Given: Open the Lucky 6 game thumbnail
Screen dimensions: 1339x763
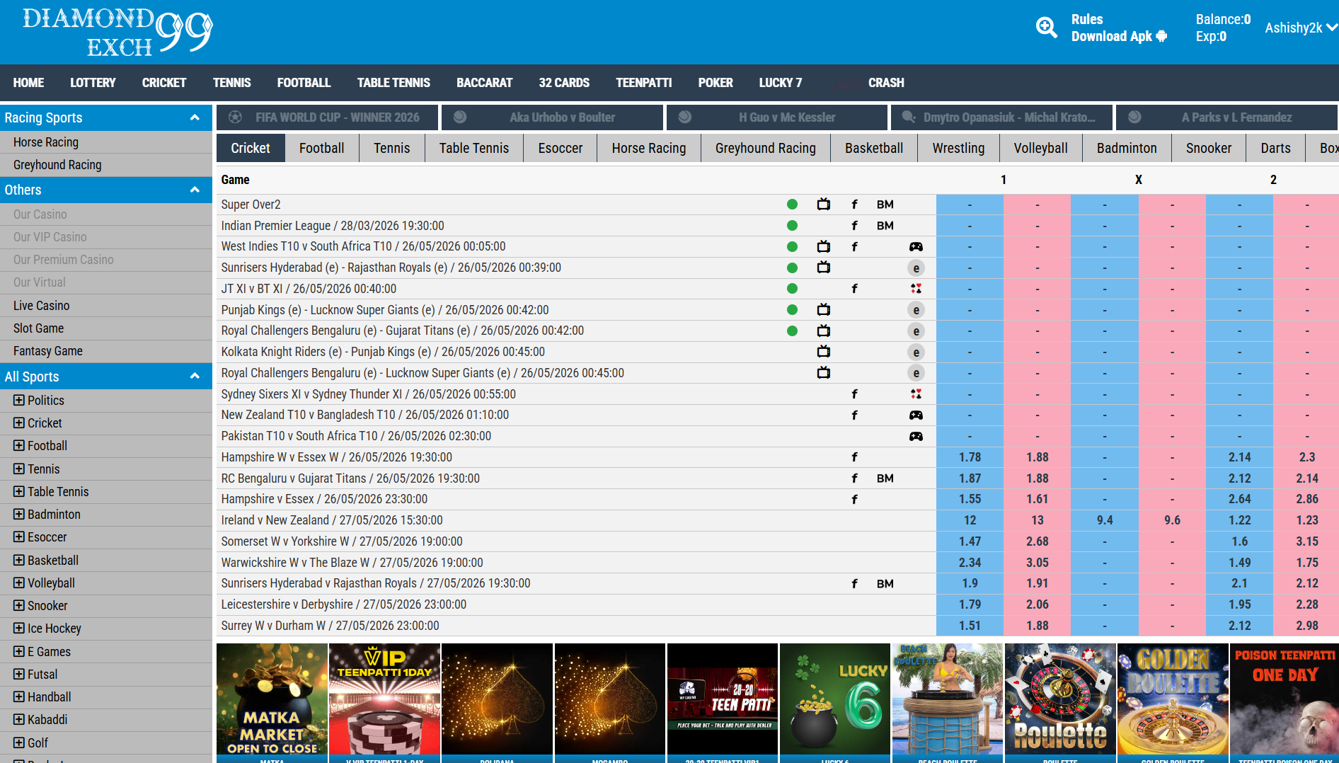Looking at the screenshot, I should pos(834,699).
